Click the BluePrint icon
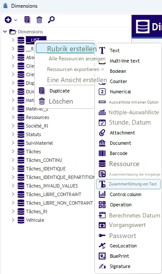The height and width of the screenshot is (274, 162). (x=102, y=256)
